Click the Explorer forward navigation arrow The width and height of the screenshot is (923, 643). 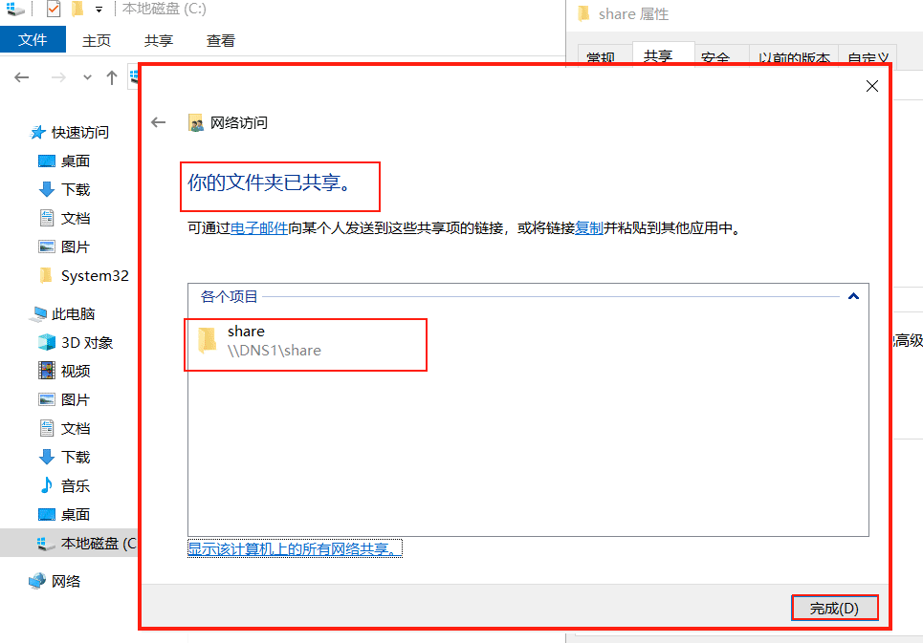[x=58, y=77]
